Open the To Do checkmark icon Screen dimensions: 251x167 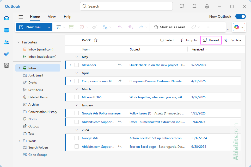(7, 54)
